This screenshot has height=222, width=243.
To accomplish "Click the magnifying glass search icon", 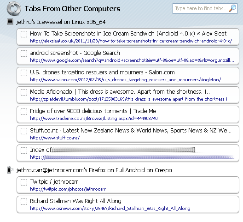I will click(232, 8).
